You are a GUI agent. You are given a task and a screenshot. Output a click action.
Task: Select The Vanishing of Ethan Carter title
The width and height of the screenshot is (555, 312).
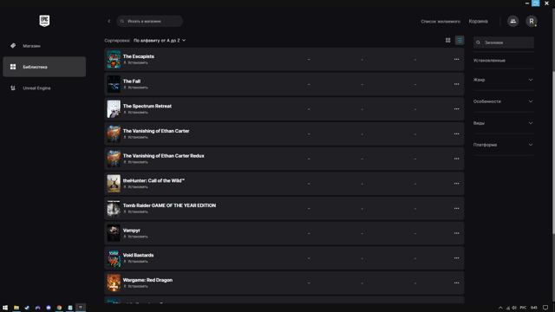156,131
